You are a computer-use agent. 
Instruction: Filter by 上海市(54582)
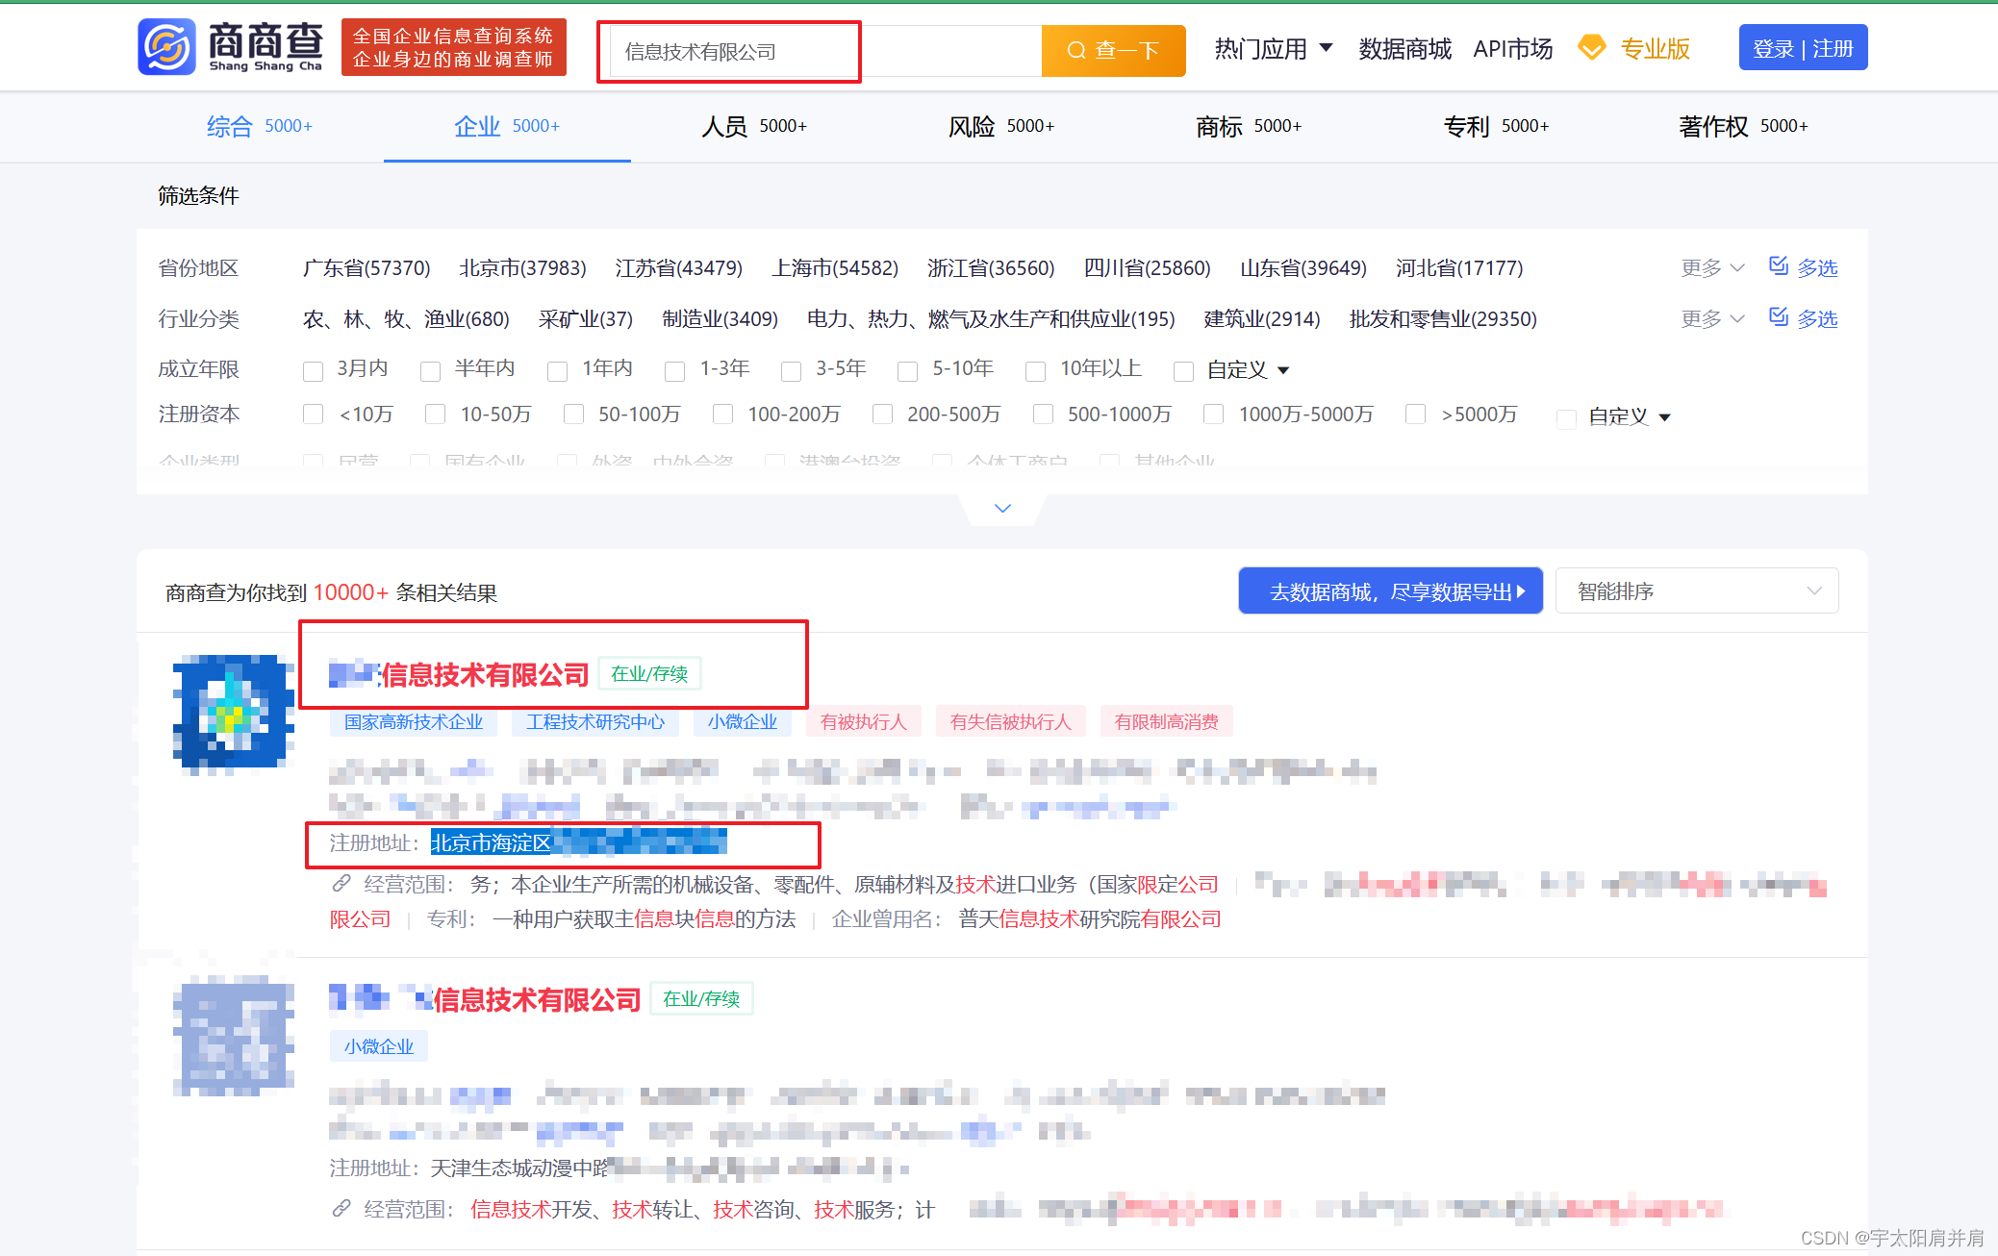point(835,267)
